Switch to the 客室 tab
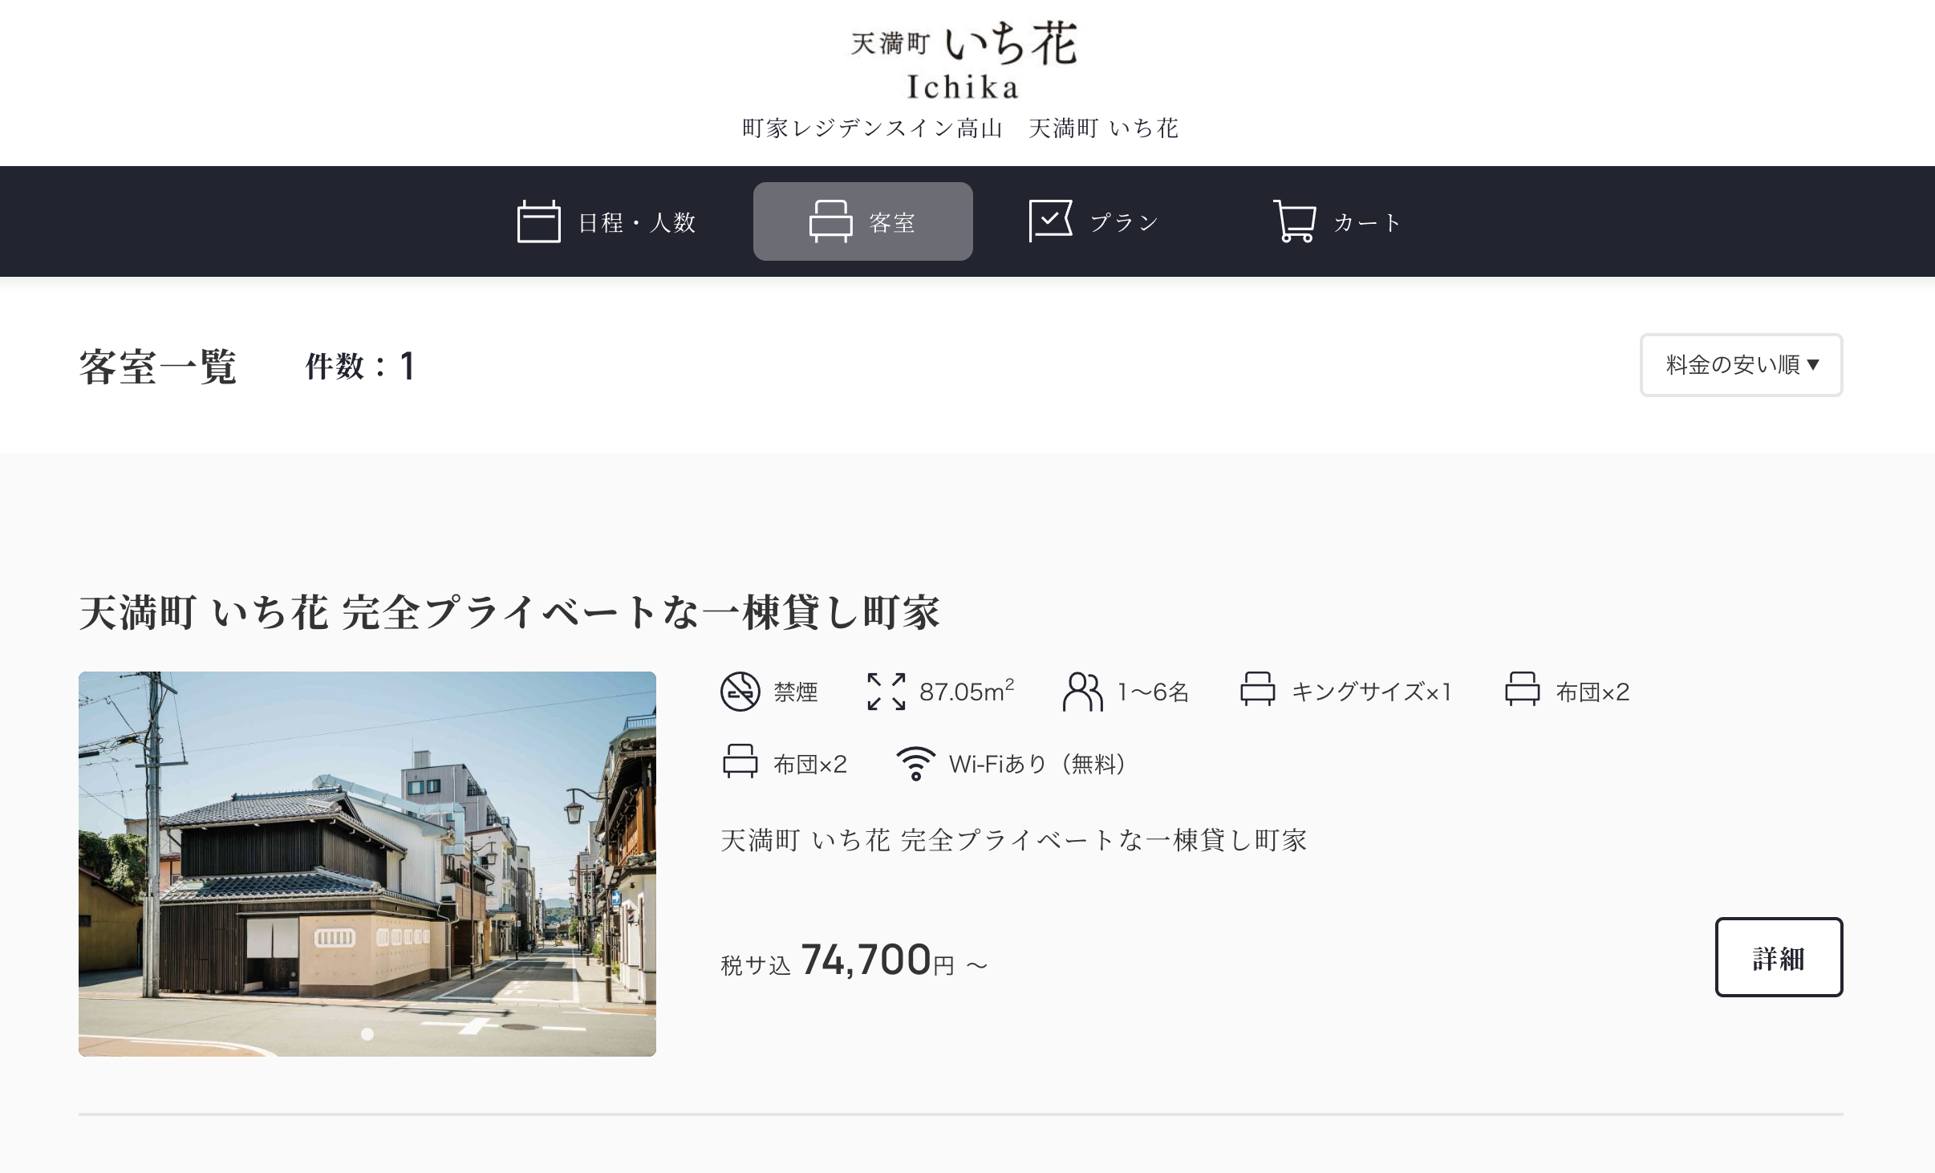 862,221
